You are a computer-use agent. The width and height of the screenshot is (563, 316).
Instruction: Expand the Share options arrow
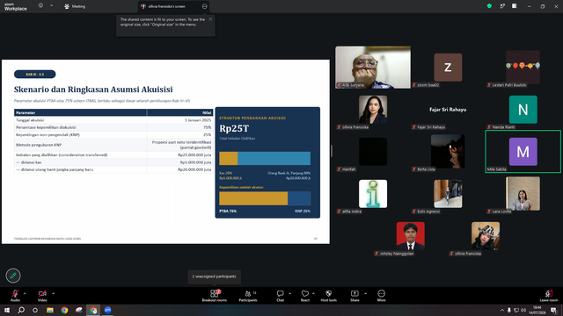point(365,293)
